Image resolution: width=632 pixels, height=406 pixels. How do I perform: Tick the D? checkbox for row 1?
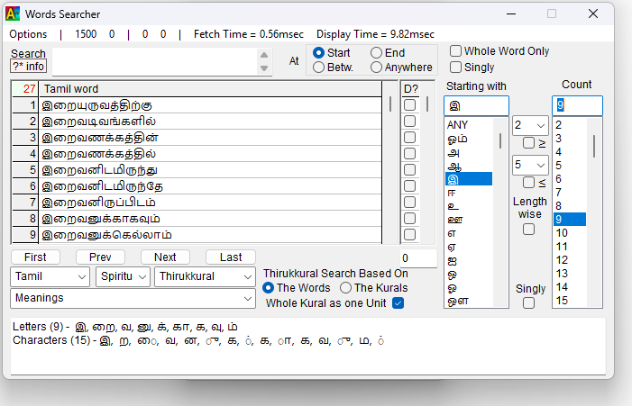click(409, 105)
